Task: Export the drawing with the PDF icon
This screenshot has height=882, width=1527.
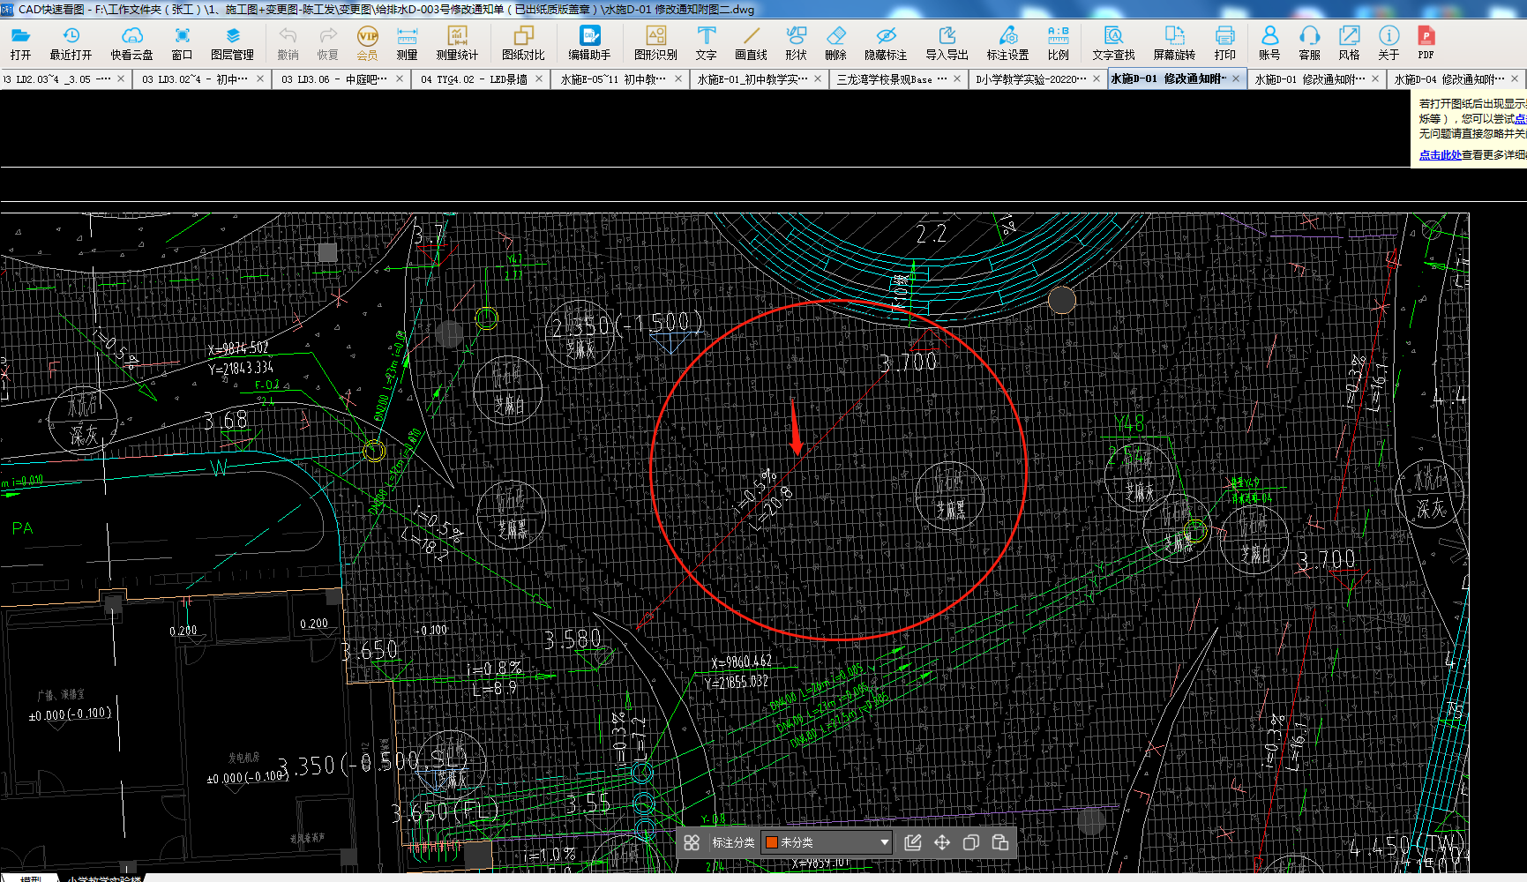Action: tap(1426, 43)
